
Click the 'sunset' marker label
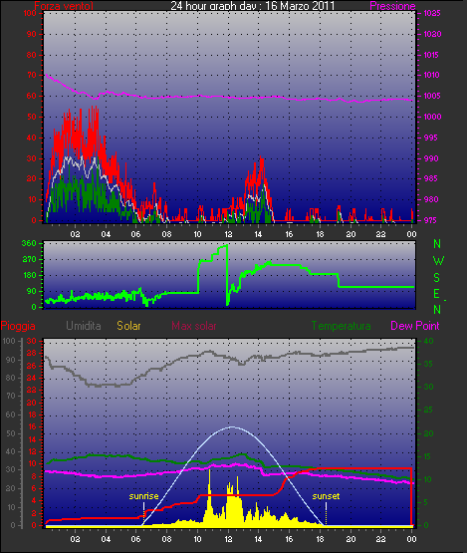pyautogui.click(x=326, y=496)
